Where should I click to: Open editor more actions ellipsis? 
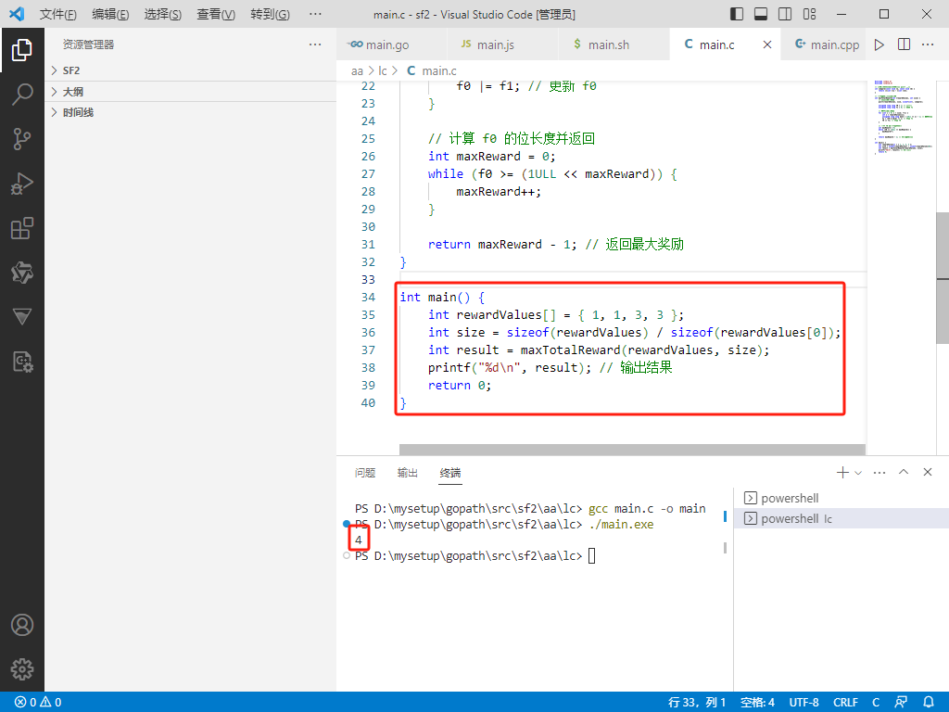click(x=927, y=44)
